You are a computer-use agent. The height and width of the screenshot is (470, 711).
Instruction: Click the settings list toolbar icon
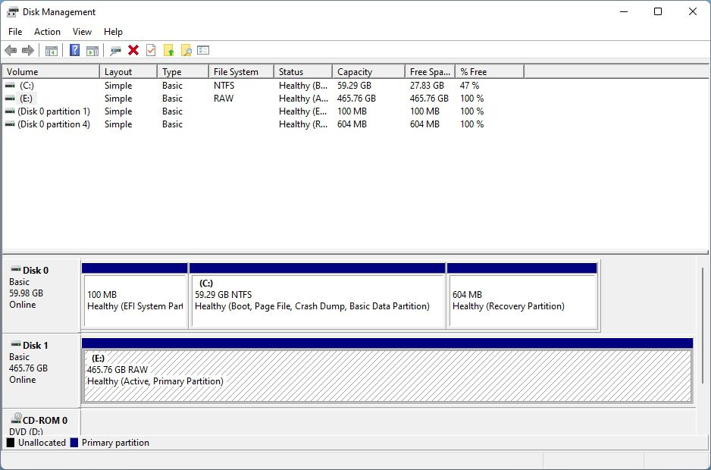203,51
